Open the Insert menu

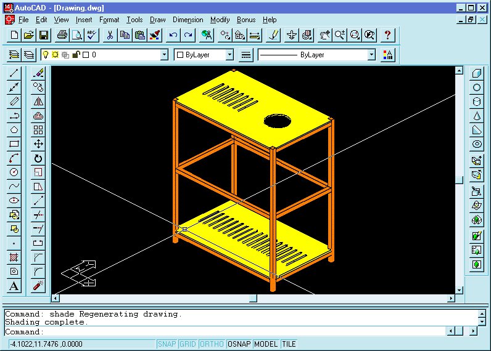pos(84,20)
